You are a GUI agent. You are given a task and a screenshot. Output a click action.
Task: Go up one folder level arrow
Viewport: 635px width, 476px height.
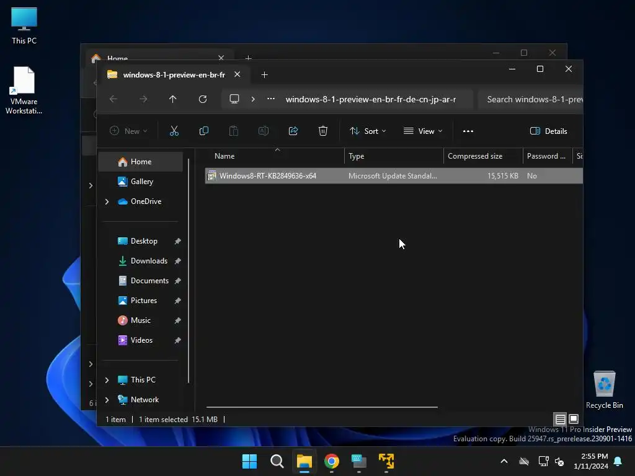(173, 99)
